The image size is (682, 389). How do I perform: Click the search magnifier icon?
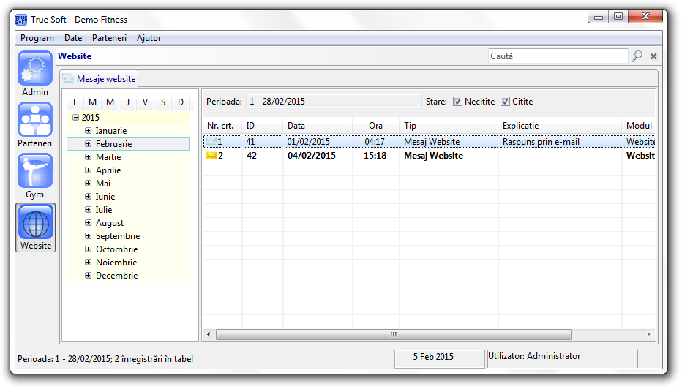[637, 56]
